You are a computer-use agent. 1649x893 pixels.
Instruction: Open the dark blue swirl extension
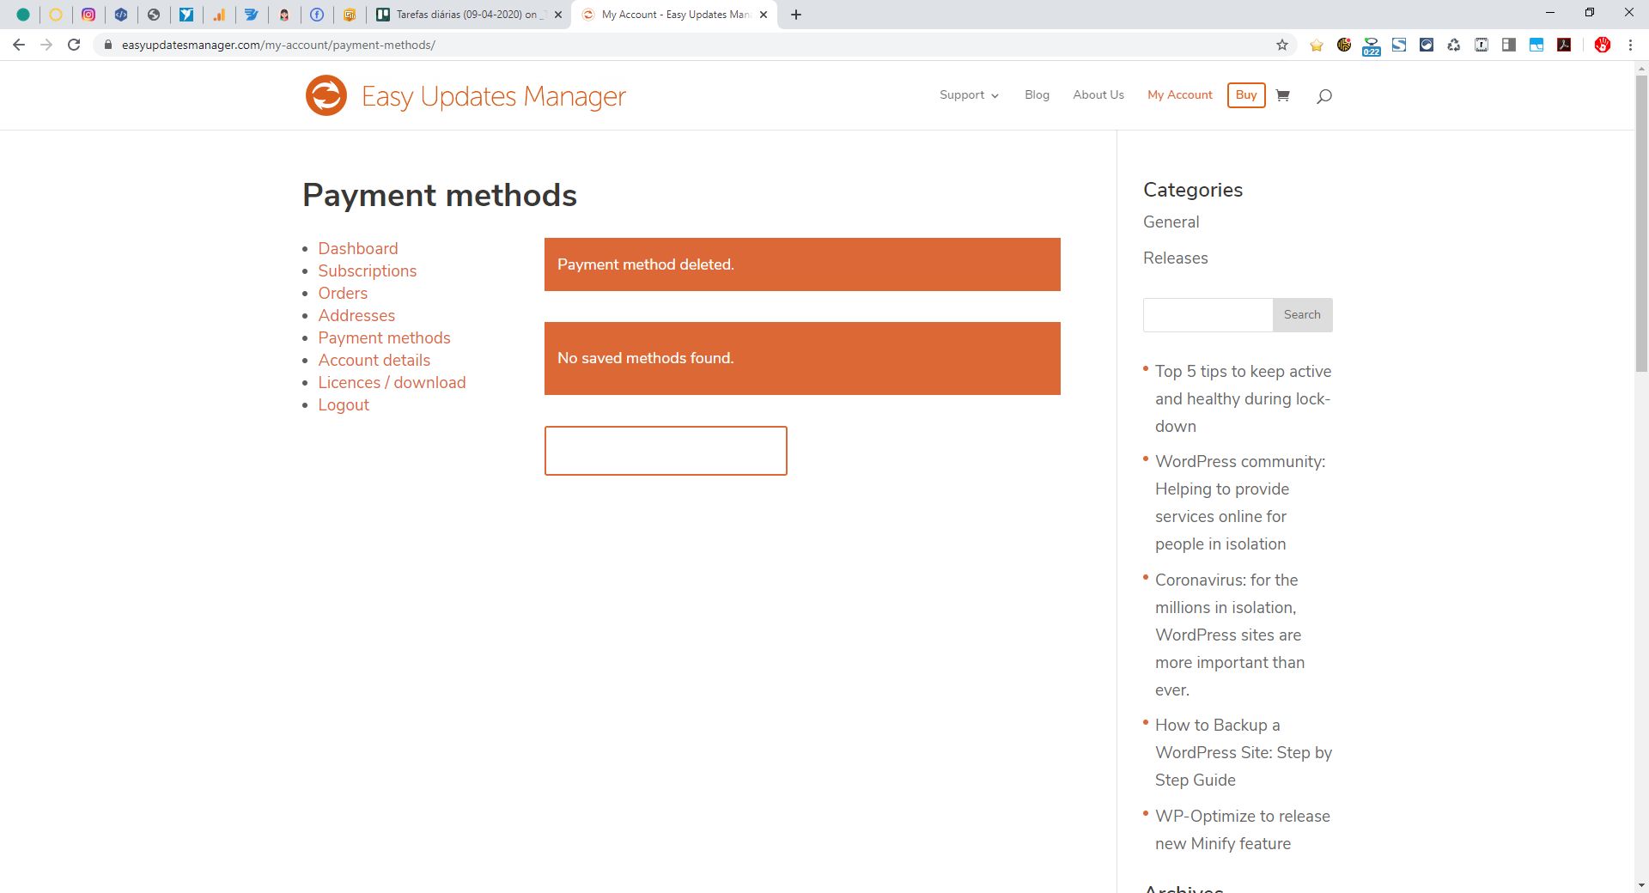pos(1427,45)
